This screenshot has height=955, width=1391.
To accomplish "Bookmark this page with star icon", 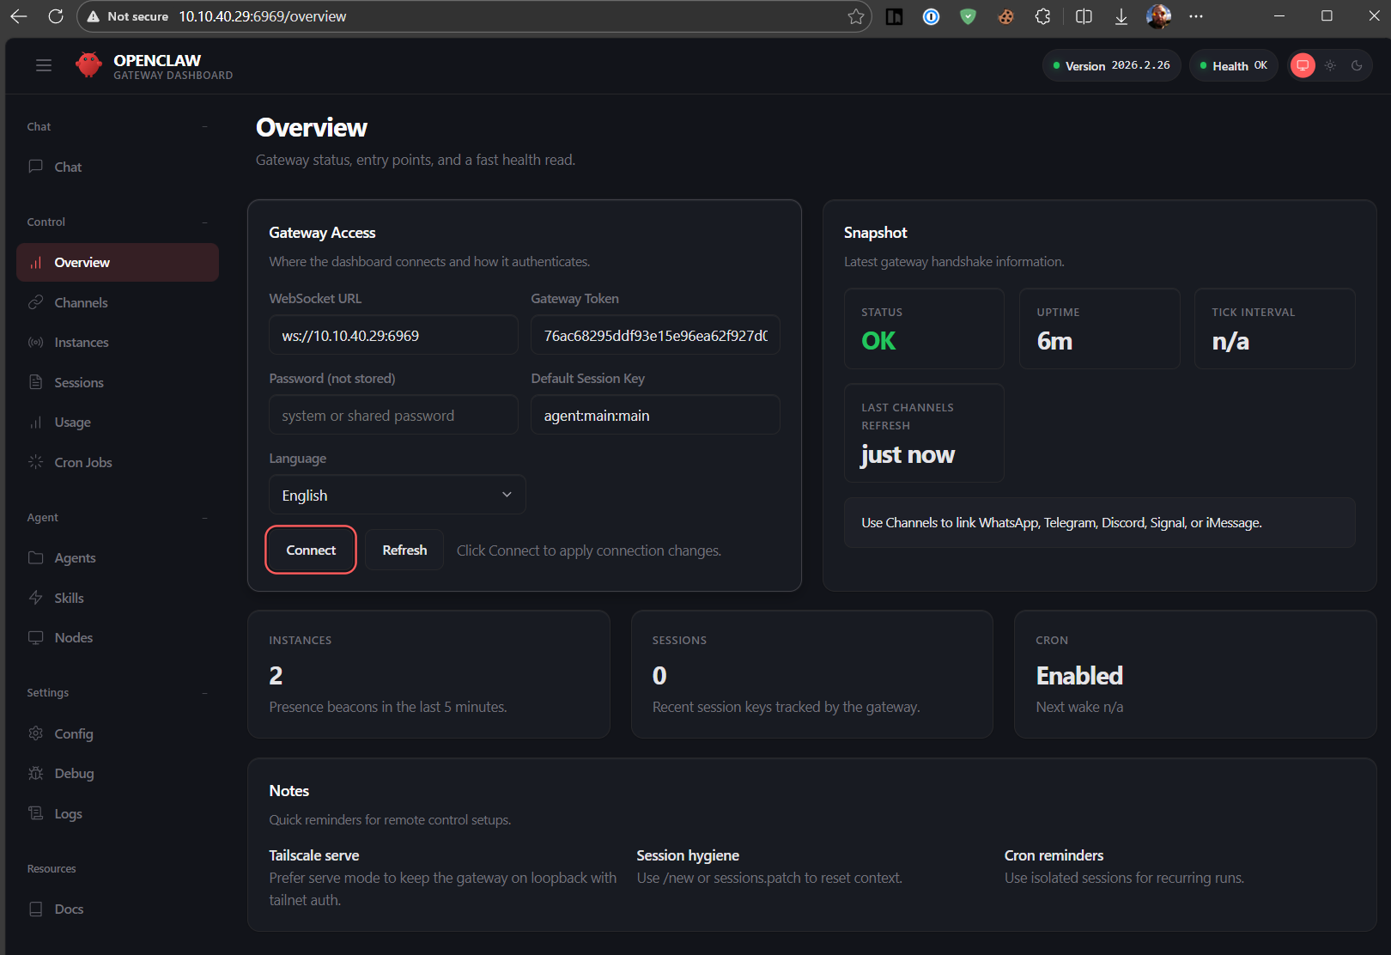I will [x=855, y=16].
